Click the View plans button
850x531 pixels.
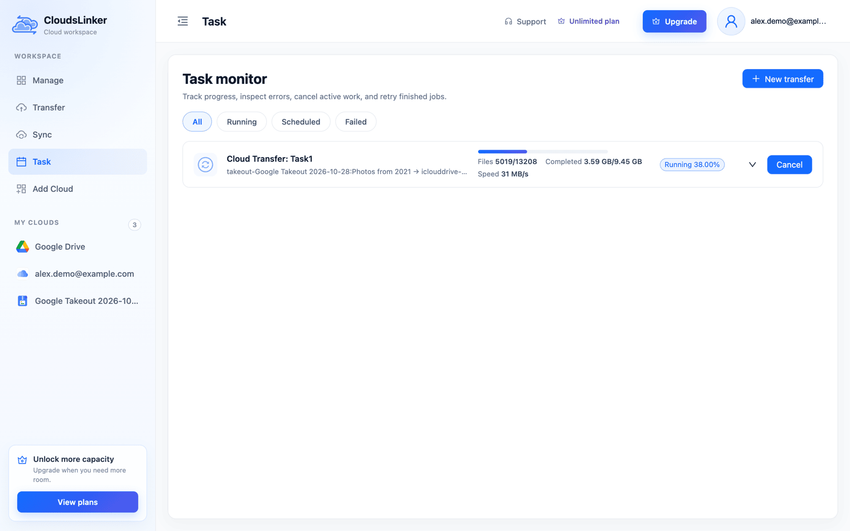[x=78, y=502]
